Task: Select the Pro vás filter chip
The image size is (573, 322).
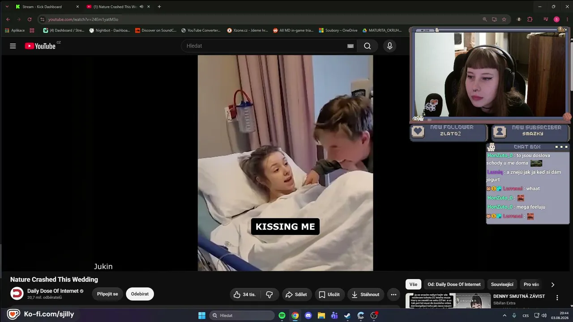Action: pos(531,284)
